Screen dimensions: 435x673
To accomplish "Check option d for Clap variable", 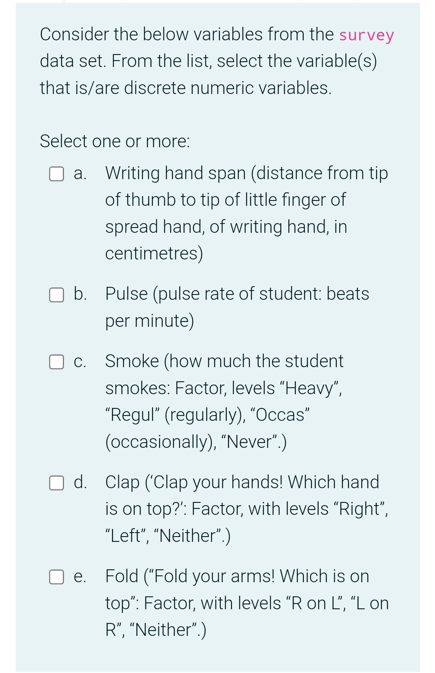I will click(x=56, y=483).
